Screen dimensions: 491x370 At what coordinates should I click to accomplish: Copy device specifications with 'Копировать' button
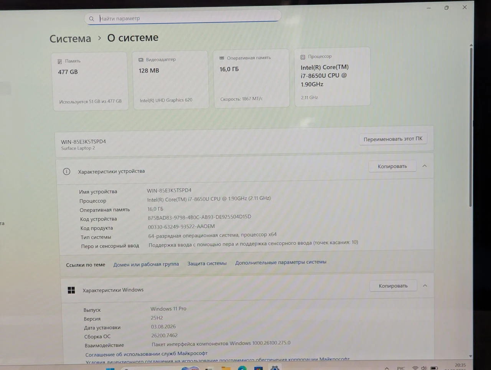click(392, 166)
